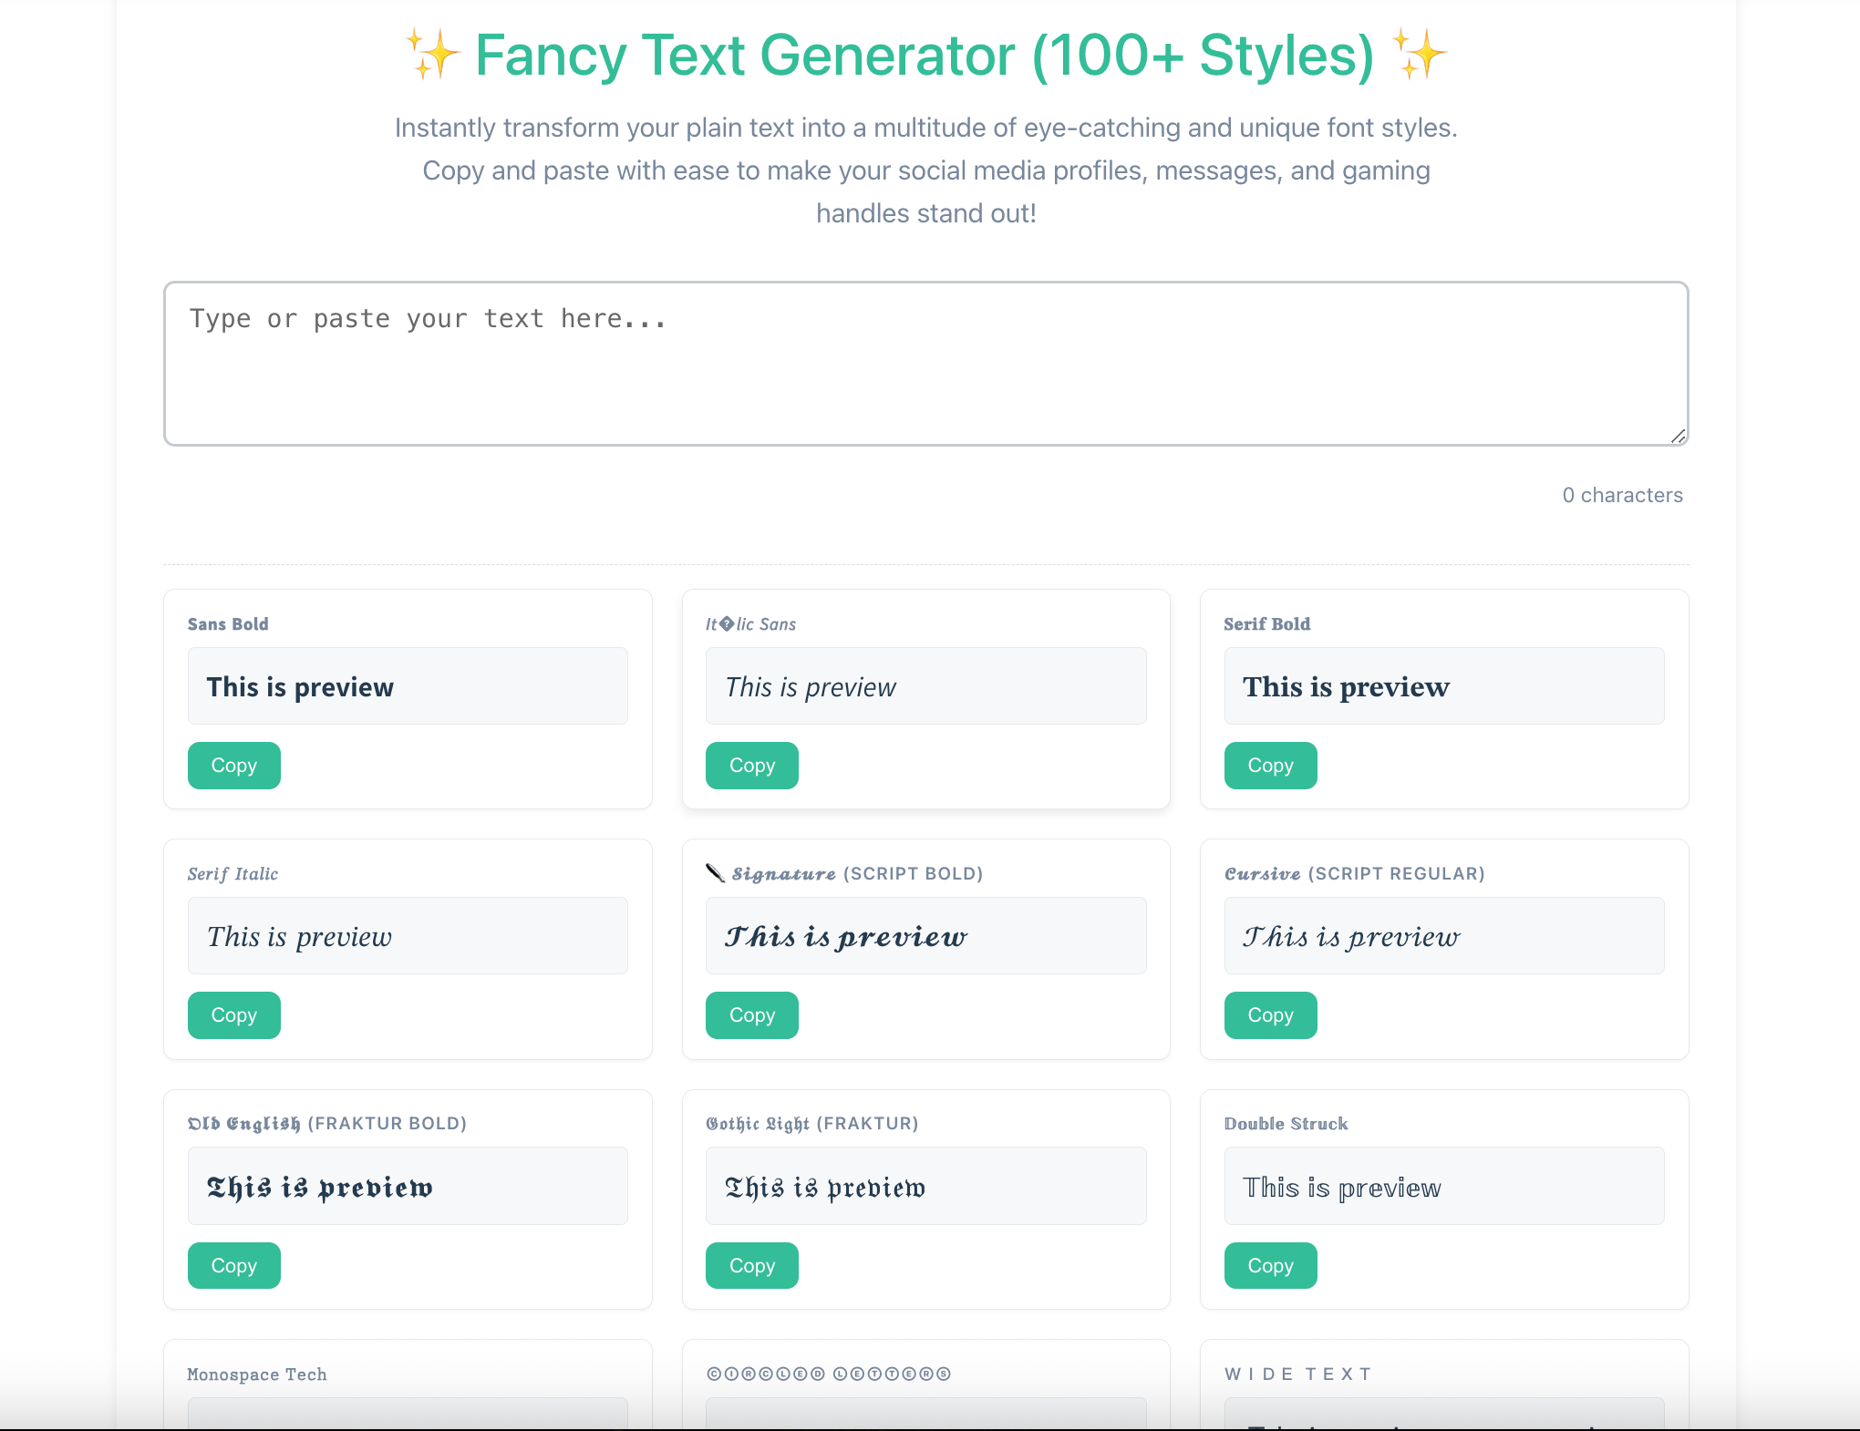Click the 'Fancy Text Generator' heading

pyautogui.click(x=925, y=55)
